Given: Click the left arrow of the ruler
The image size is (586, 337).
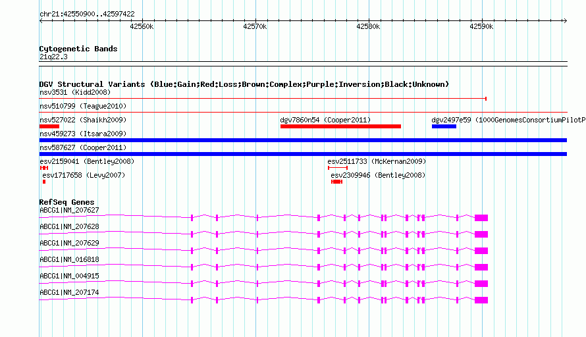Looking at the screenshot, I should pyautogui.click(x=41, y=20).
